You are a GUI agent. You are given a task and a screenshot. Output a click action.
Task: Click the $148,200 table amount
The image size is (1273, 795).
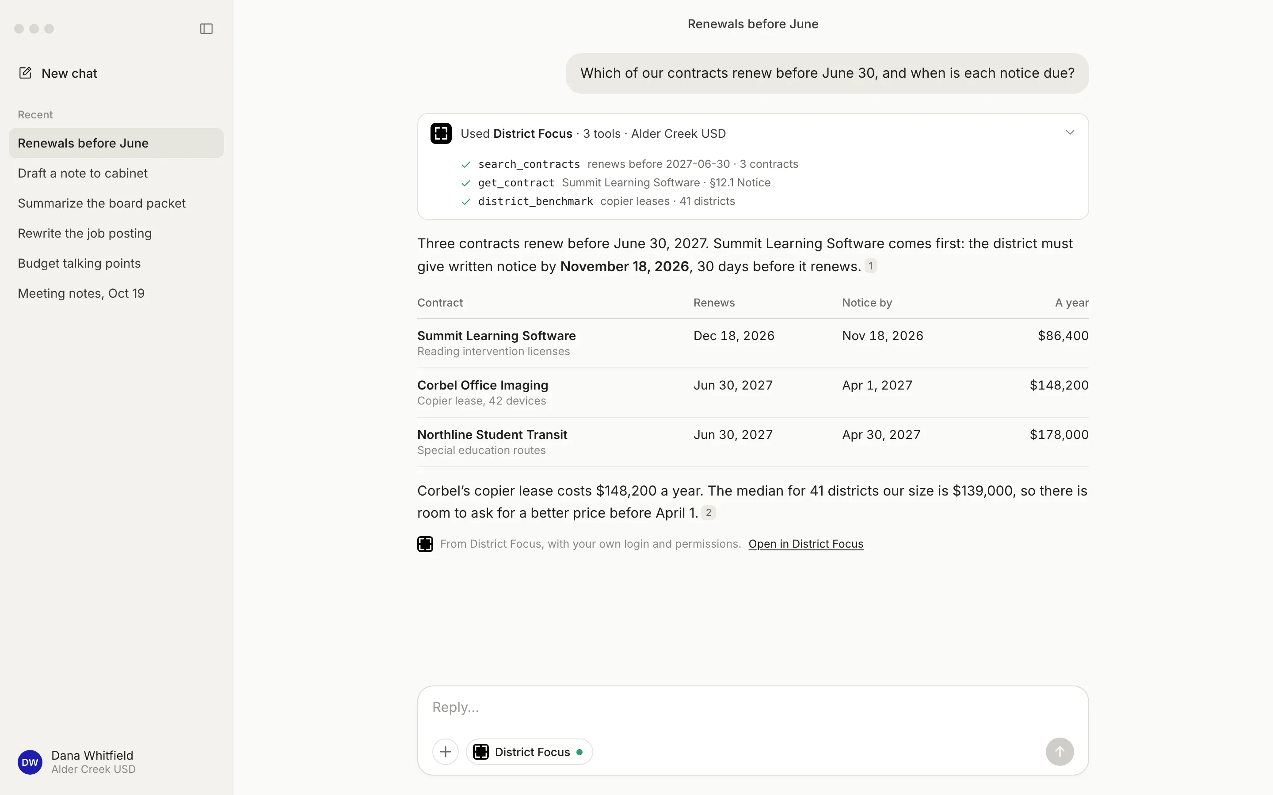1059,385
